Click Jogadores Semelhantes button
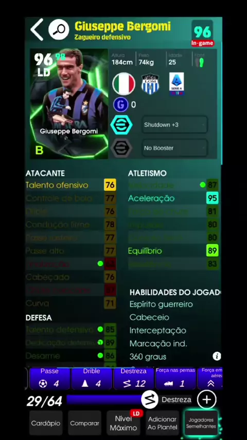Image resolution: width=247 pixels, height=440 pixels. 201,423
